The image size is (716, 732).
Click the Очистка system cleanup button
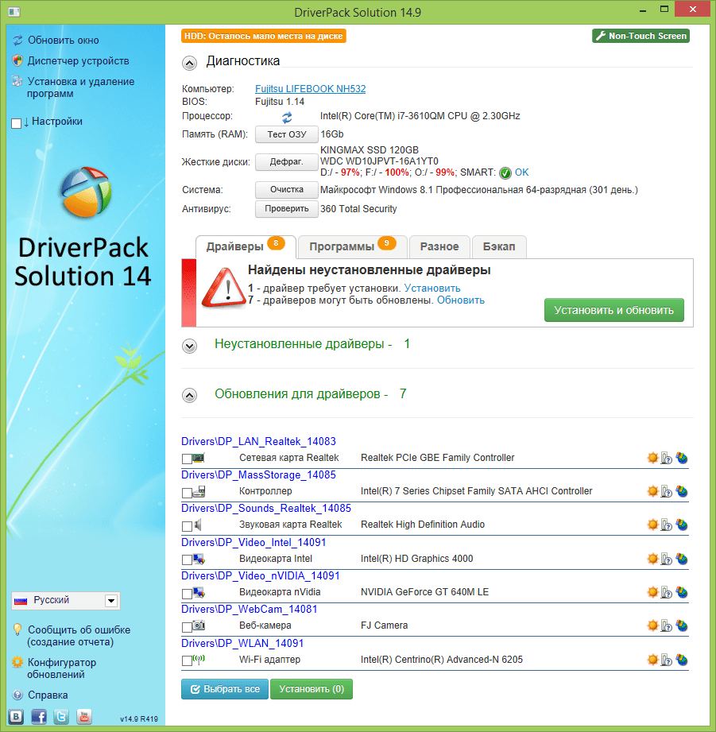[x=287, y=189]
